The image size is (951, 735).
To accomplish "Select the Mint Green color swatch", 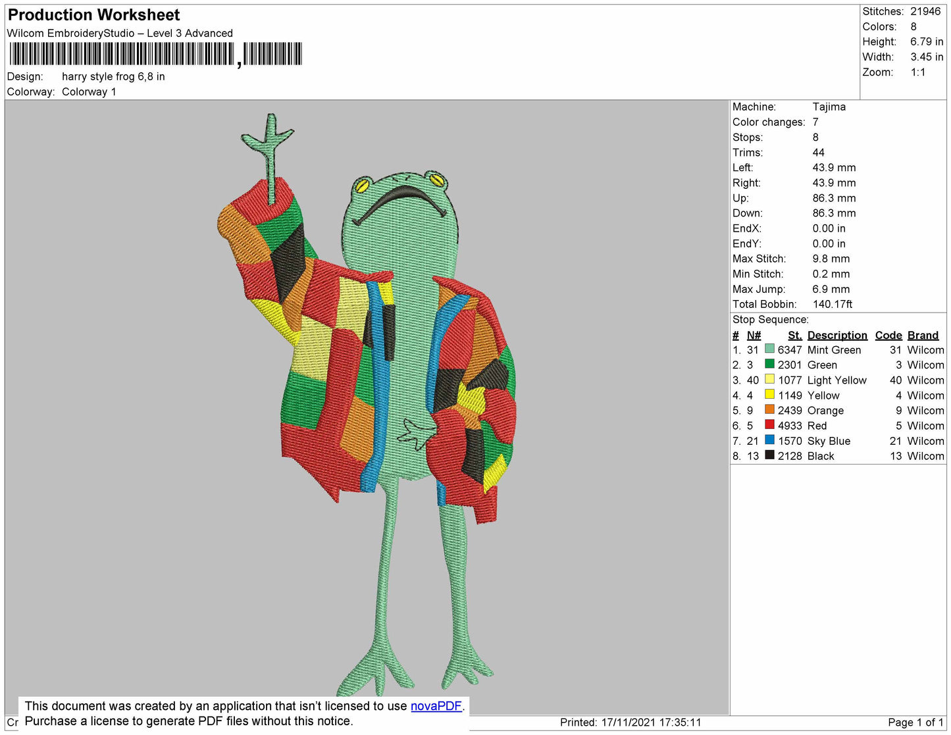I will tap(769, 349).
